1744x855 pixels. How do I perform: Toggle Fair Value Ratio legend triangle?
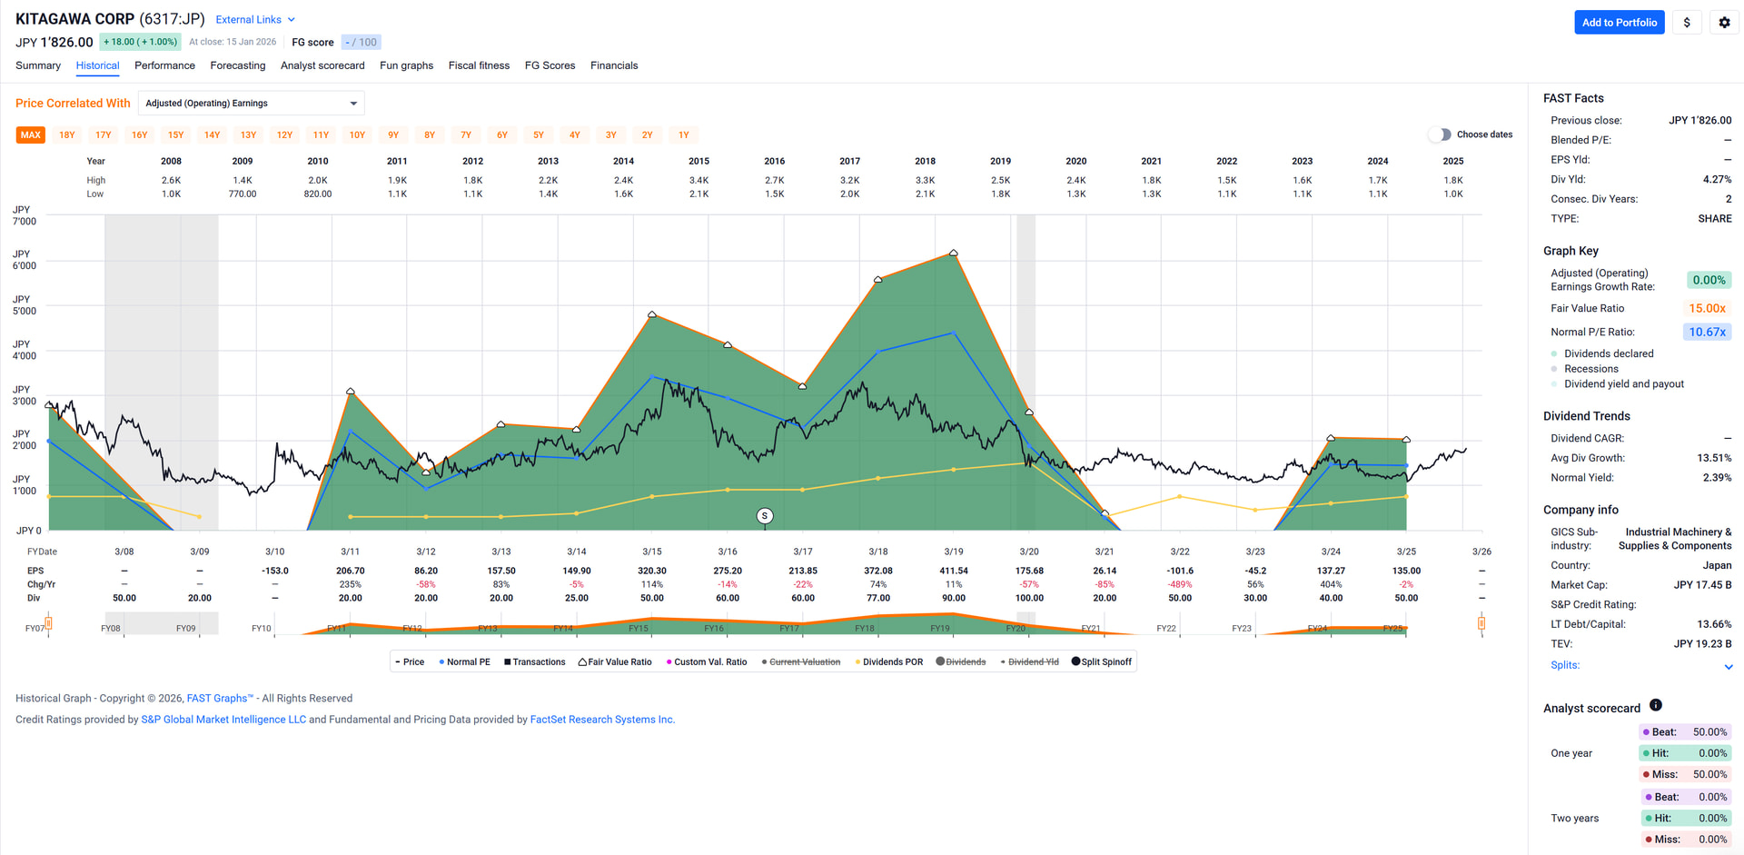[615, 662]
